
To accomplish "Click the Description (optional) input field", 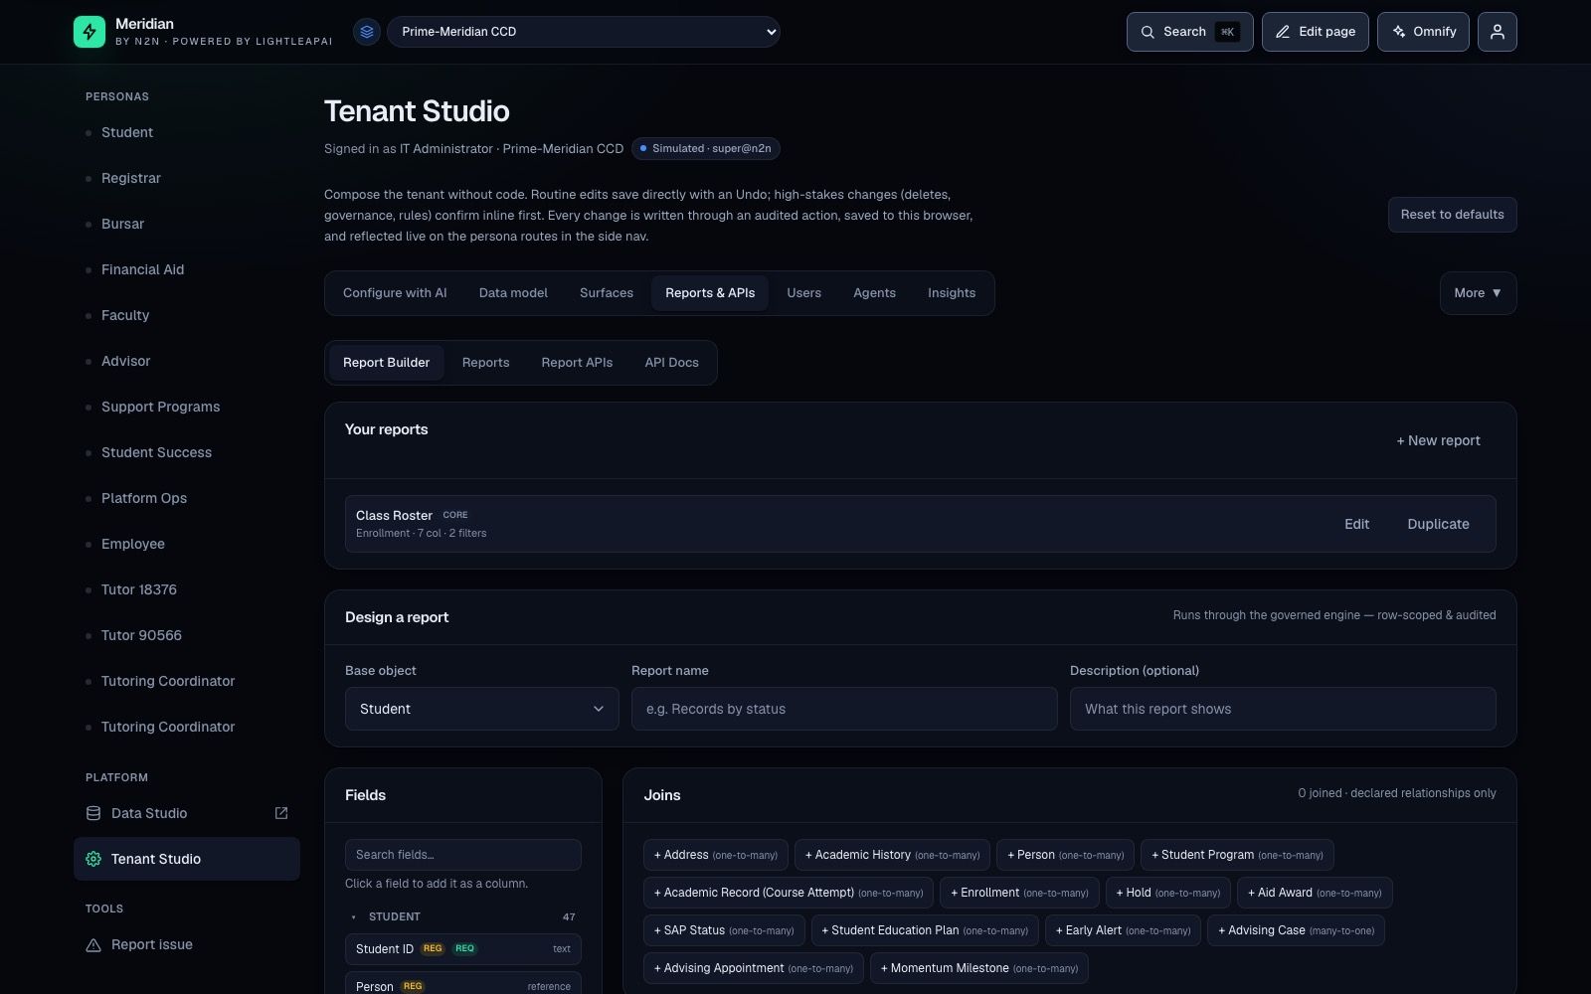I will pyautogui.click(x=1283, y=709).
